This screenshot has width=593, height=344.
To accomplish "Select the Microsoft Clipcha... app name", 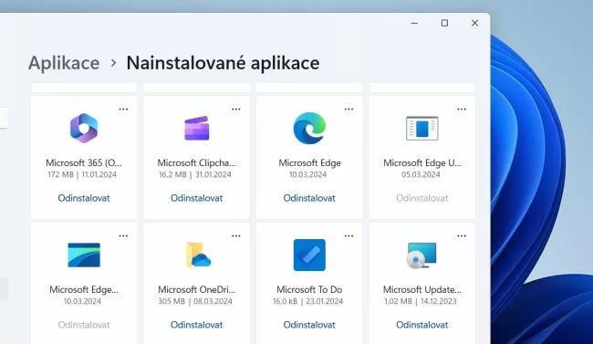I will click(197, 162).
